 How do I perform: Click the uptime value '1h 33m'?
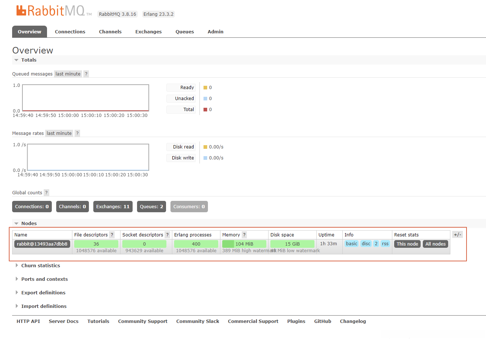pyautogui.click(x=328, y=244)
